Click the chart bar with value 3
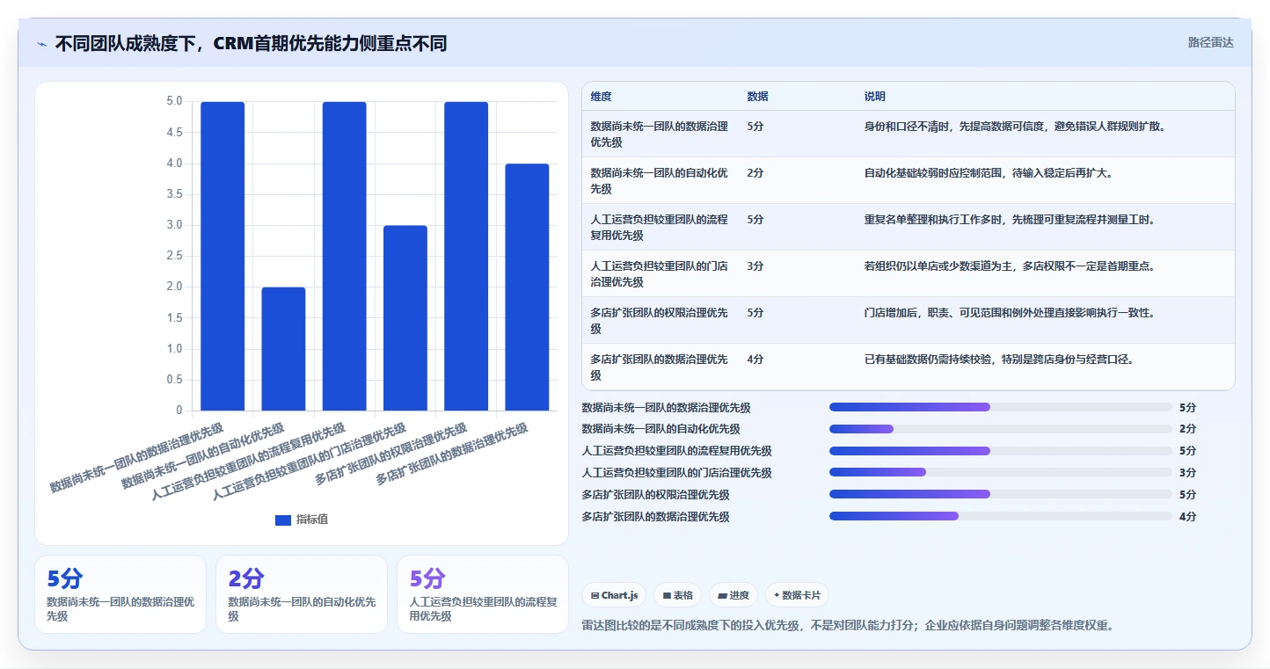The width and height of the screenshot is (1270, 669). (x=405, y=317)
